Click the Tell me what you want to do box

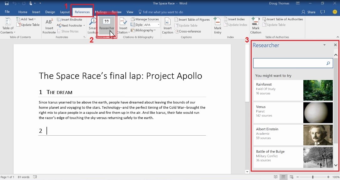pyautogui.click(x=161, y=12)
